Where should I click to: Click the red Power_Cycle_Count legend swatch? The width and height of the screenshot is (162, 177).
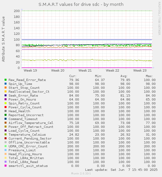(6, 107)
